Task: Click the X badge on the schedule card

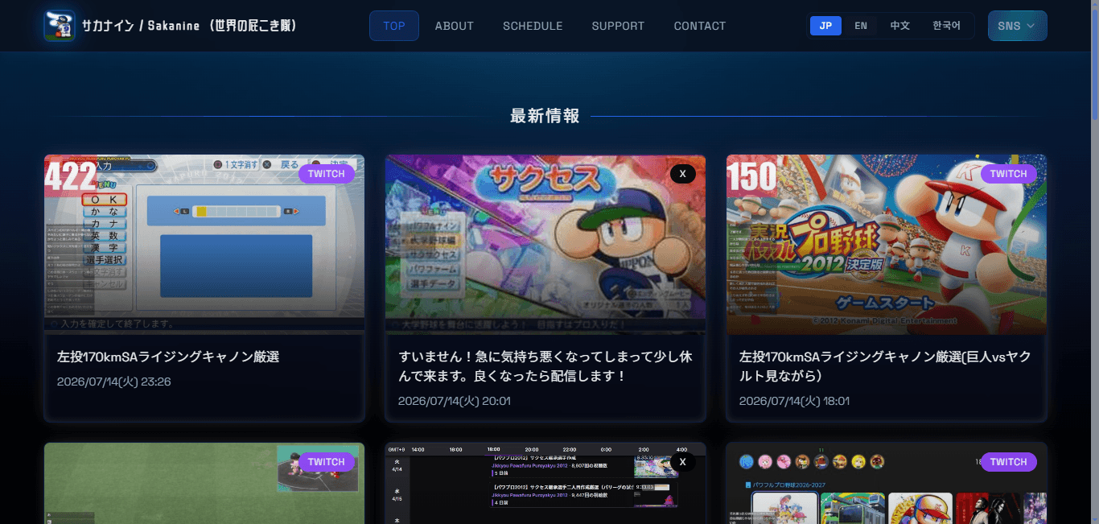Action: pos(682,462)
